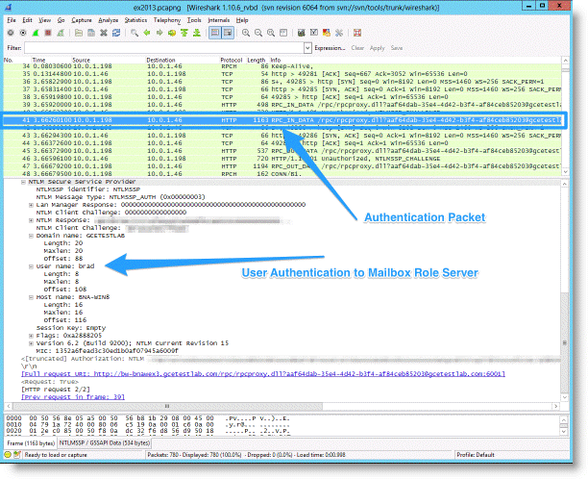588x479 pixels.
Task: Close this capture file via toolbar
Action: (x=104, y=33)
